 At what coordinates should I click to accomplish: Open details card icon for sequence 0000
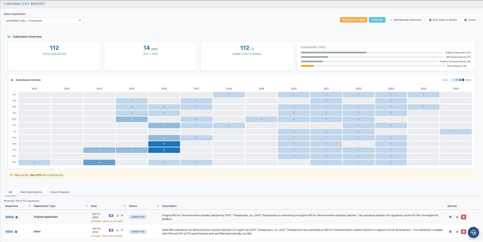[x=450, y=217]
